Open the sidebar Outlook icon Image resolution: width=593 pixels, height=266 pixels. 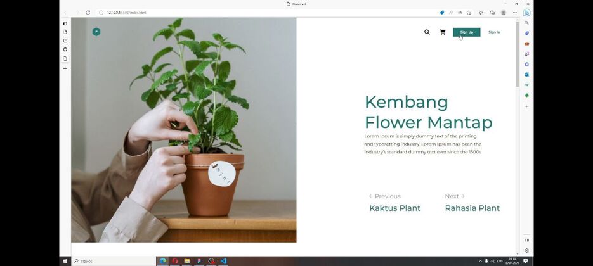(x=526, y=75)
